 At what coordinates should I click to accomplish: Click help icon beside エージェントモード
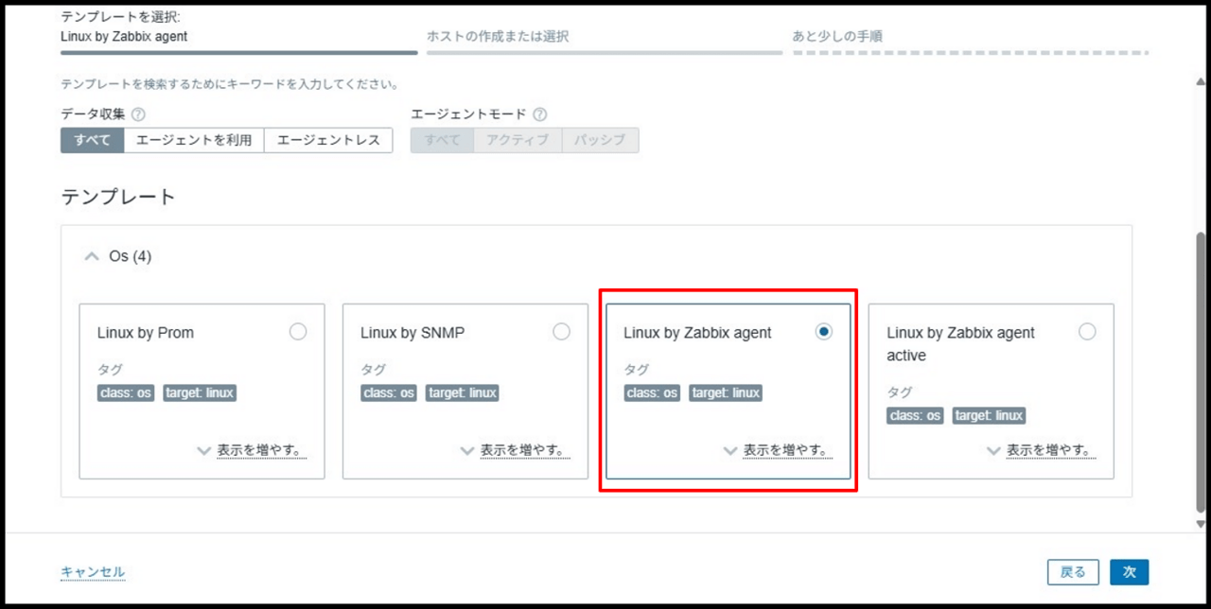coord(539,114)
